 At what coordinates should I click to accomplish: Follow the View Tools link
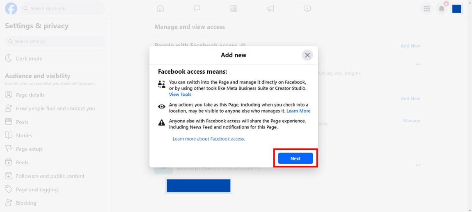(180, 94)
